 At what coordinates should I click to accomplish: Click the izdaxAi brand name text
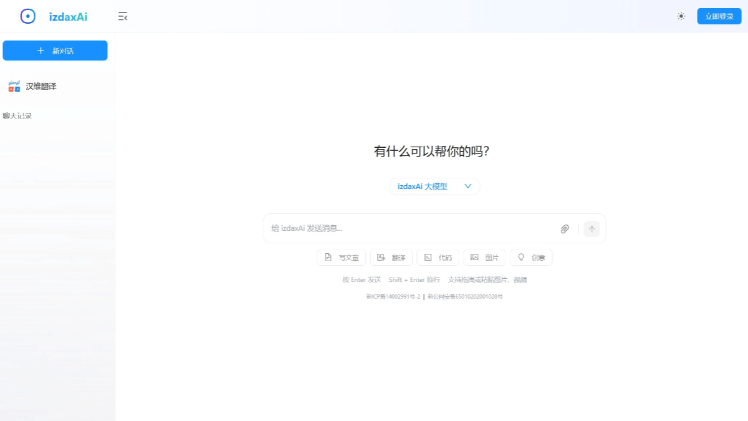click(x=68, y=17)
